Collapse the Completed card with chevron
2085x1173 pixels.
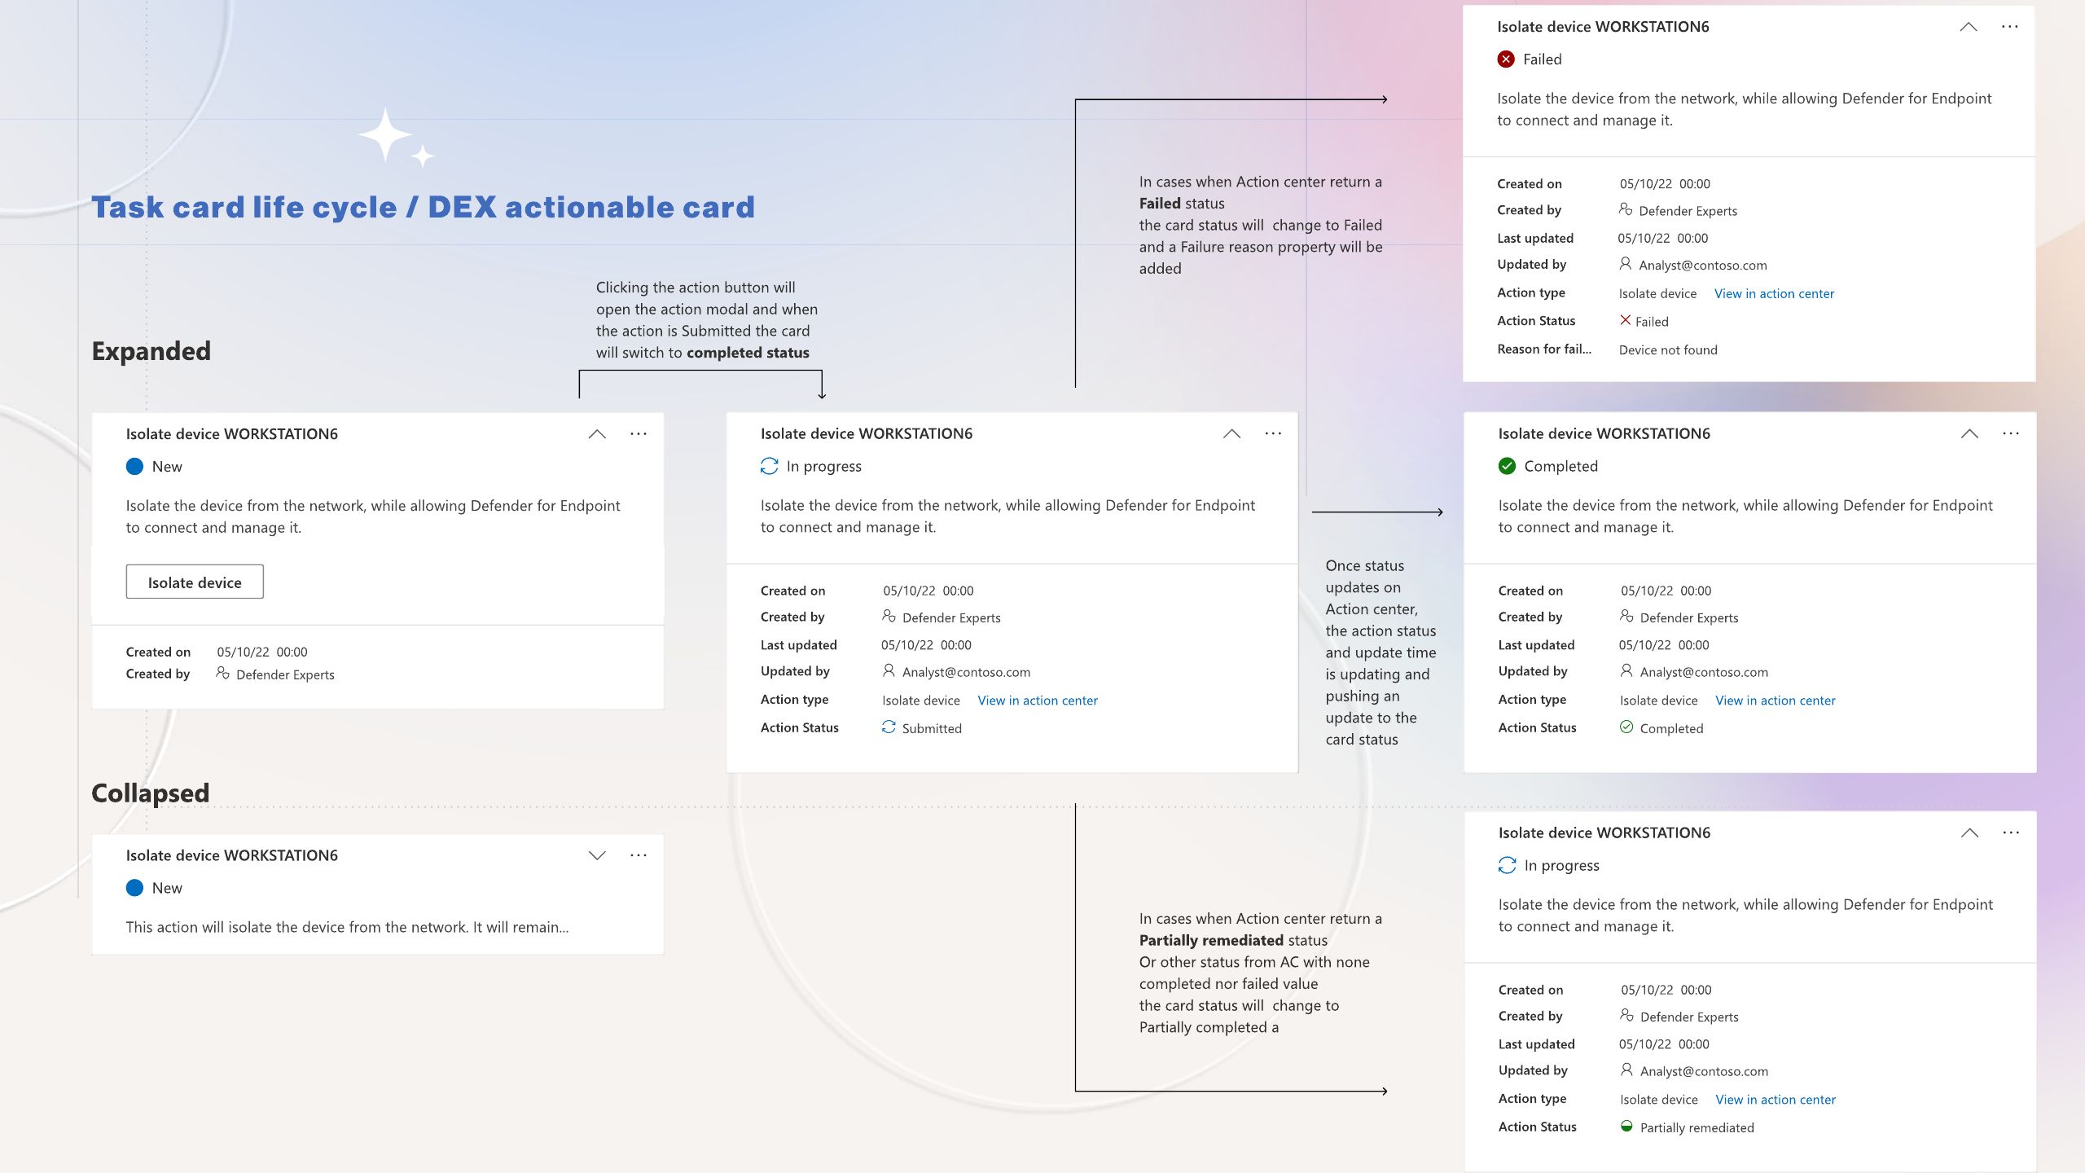pos(1969,433)
